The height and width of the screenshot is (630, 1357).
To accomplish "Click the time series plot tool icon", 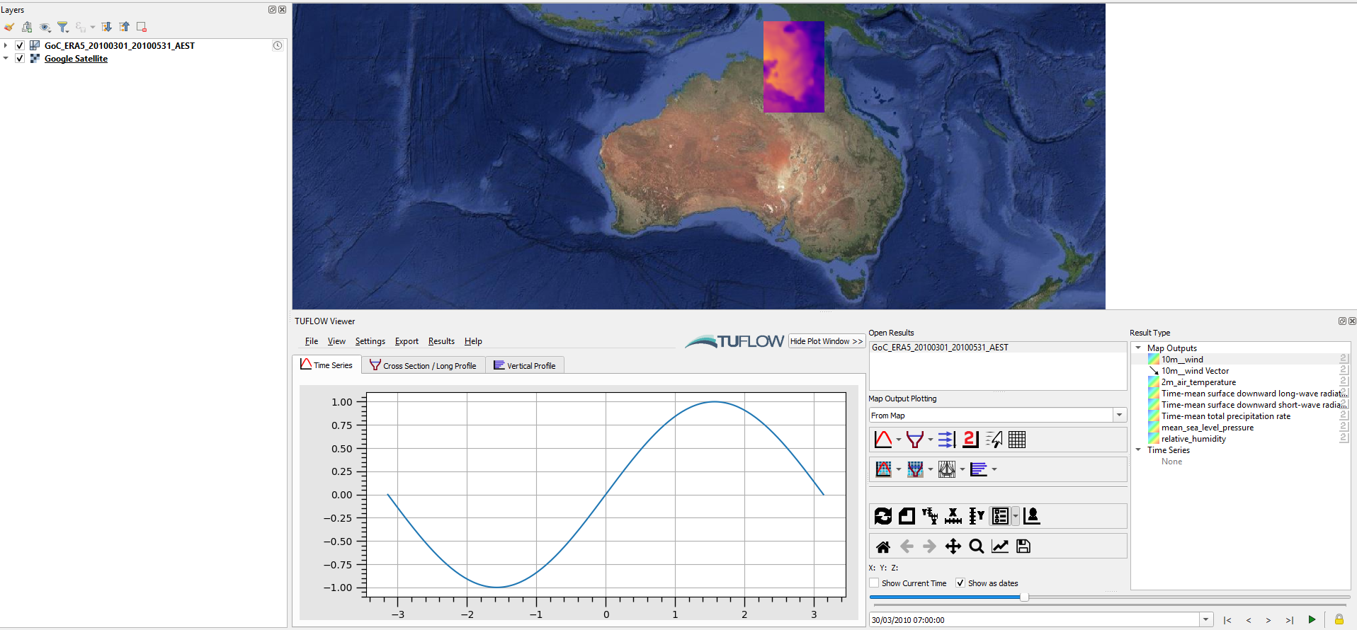I will (882, 440).
